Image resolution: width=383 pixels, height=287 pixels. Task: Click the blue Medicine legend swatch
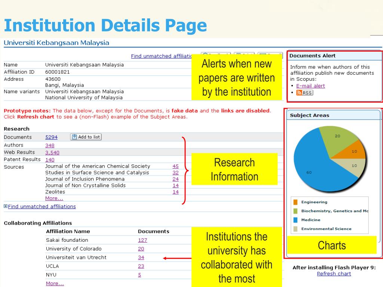pyautogui.click(x=295, y=220)
